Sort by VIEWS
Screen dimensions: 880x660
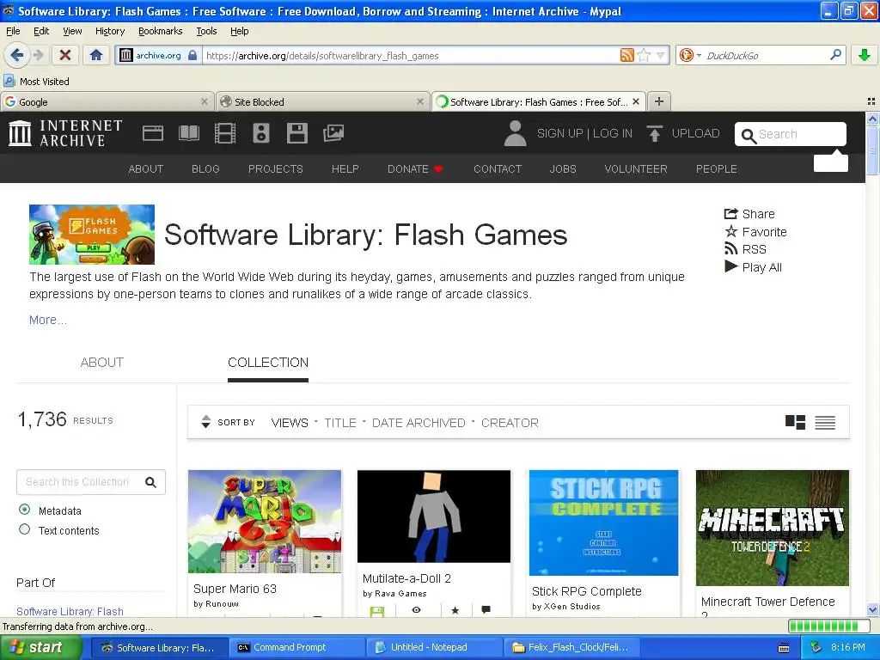coord(290,423)
